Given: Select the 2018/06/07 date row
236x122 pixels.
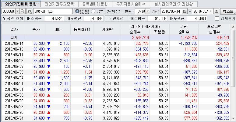Looking at the screenshot, I should tap(116, 66).
